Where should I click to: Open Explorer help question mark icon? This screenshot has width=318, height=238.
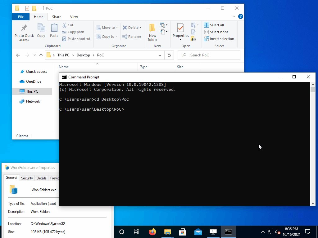(241, 17)
